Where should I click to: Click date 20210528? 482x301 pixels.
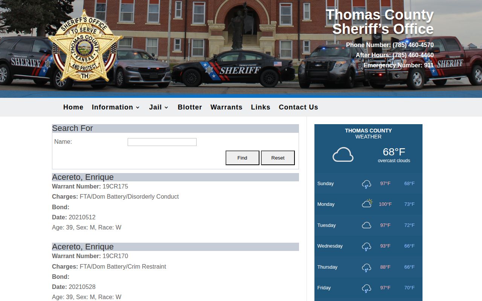82,287
